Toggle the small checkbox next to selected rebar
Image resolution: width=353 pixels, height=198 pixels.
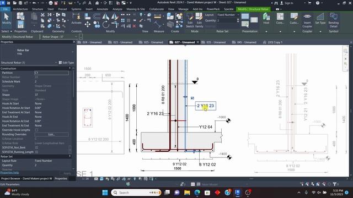192,98
